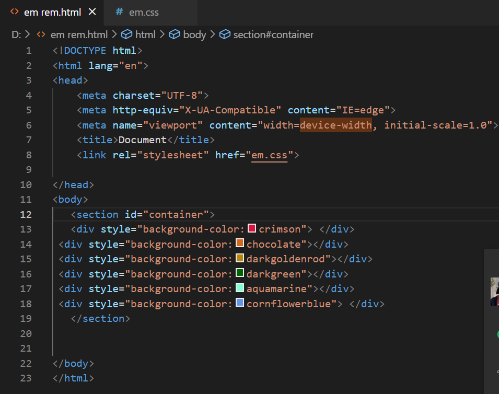This screenshot has width=499, height=394.
Task: Click the cornflowerblue color swatch
Action: click(240, 303)
